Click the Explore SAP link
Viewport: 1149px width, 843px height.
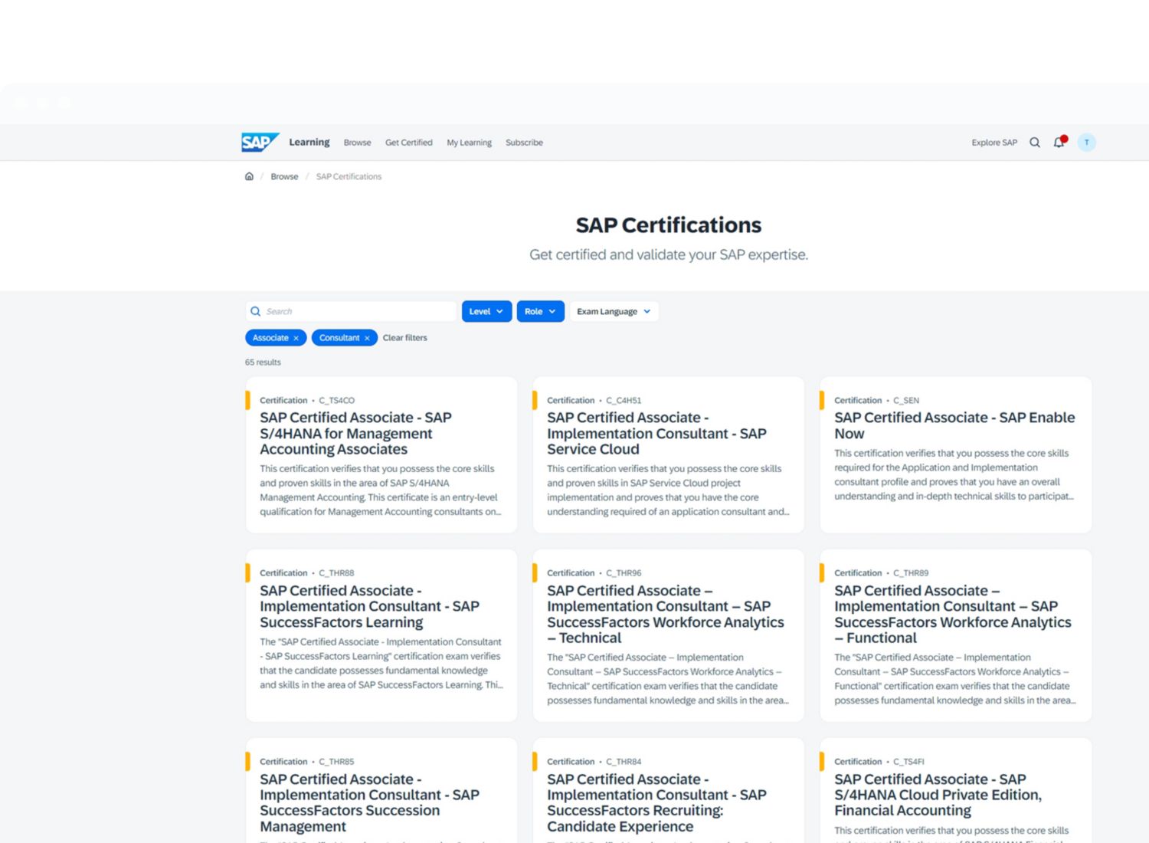(994, 143)
